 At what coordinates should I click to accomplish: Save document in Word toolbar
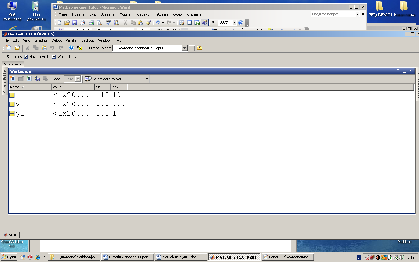click(75, 23)
